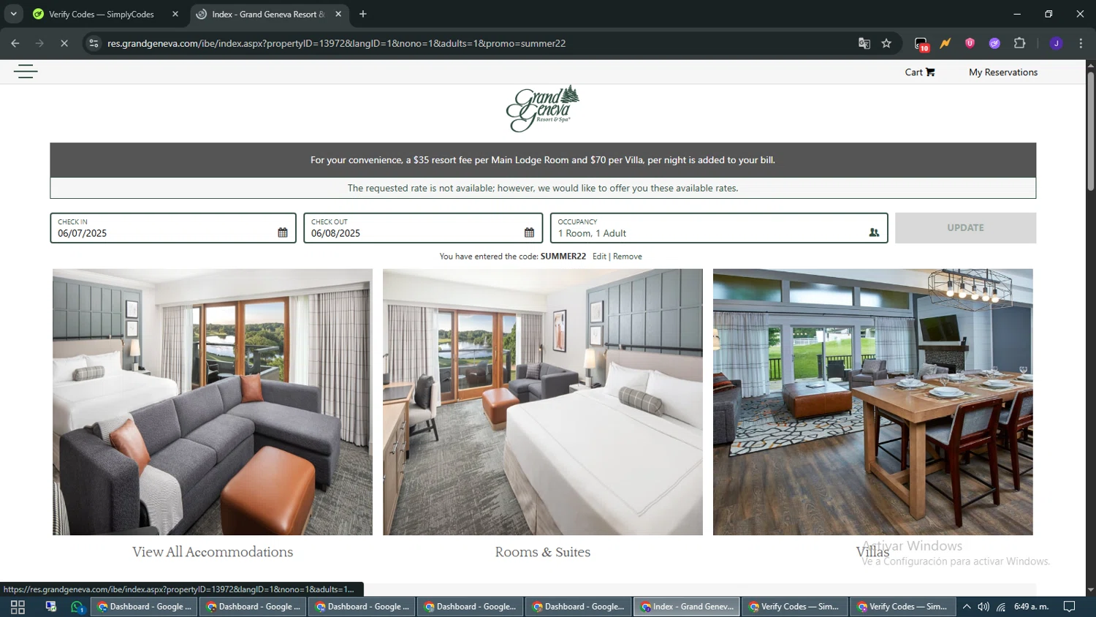Open the notification center icon
Viewport: 1096px width, 617px height.
[x=1070, y=607]
